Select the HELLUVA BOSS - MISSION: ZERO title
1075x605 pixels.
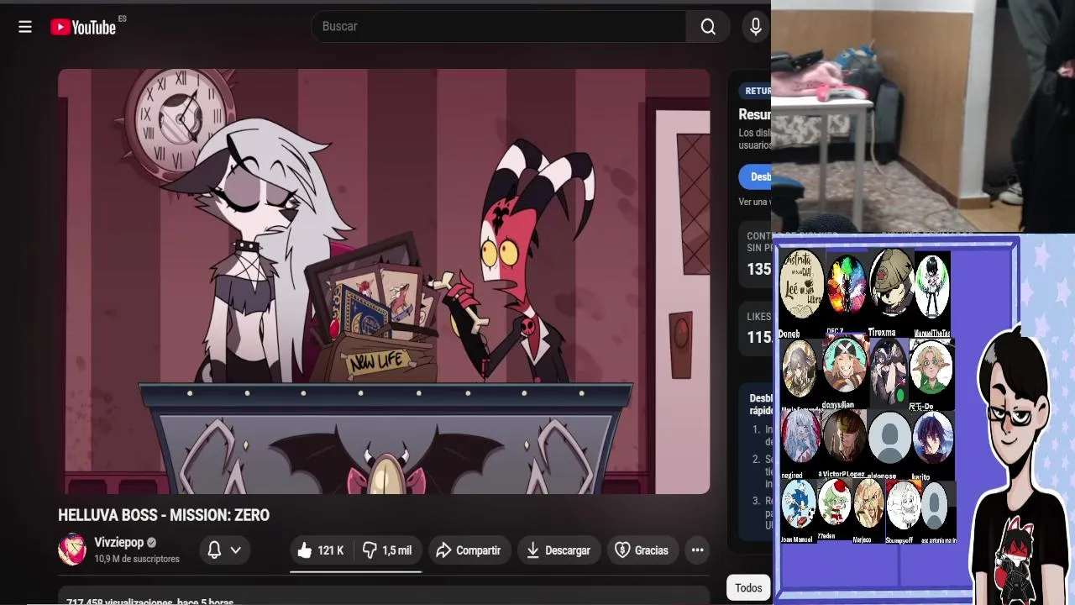coord(164,515)
